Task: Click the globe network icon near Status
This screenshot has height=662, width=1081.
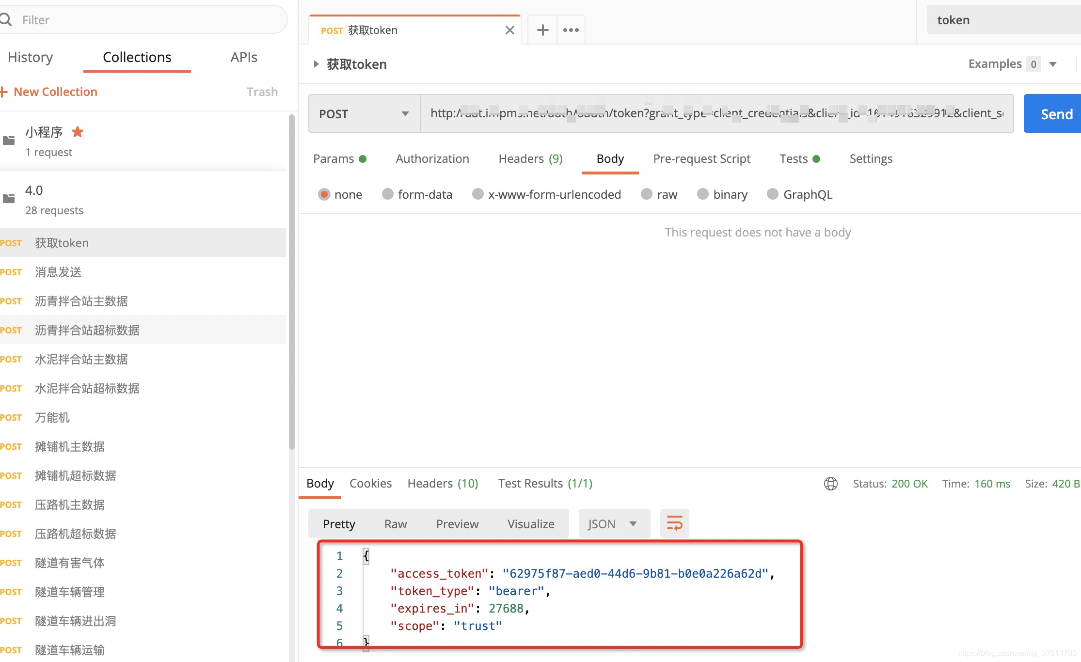Action: (830, 484)
